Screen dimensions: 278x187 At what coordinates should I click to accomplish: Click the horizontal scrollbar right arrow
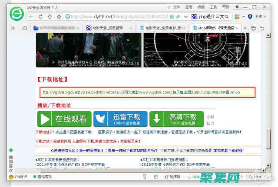coord(263,171)
